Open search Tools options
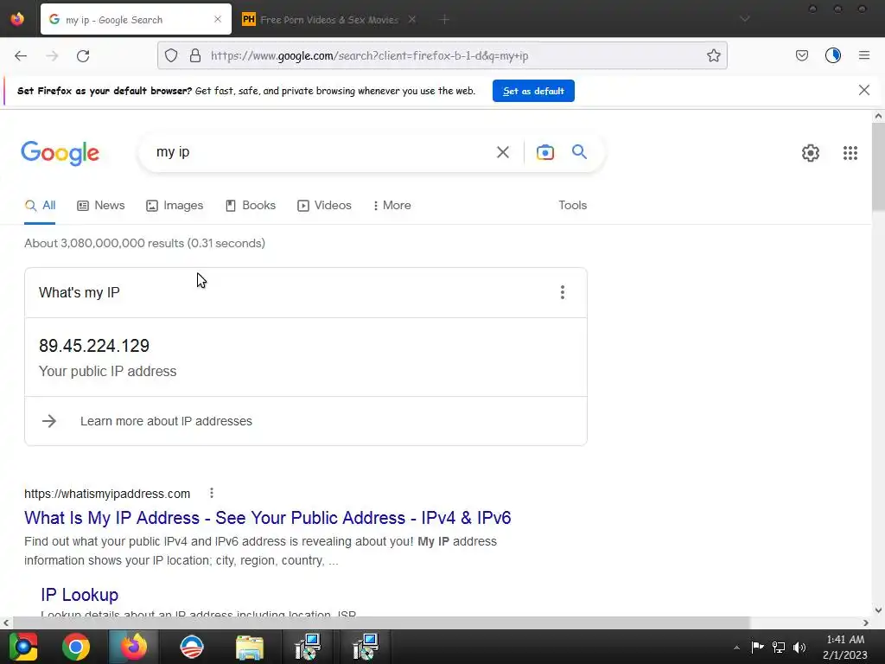 click(x=572, y=206)
